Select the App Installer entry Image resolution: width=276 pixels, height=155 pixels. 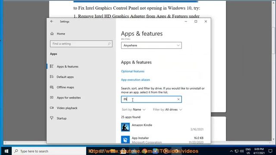pyautogui.click(x=162, y=139)
